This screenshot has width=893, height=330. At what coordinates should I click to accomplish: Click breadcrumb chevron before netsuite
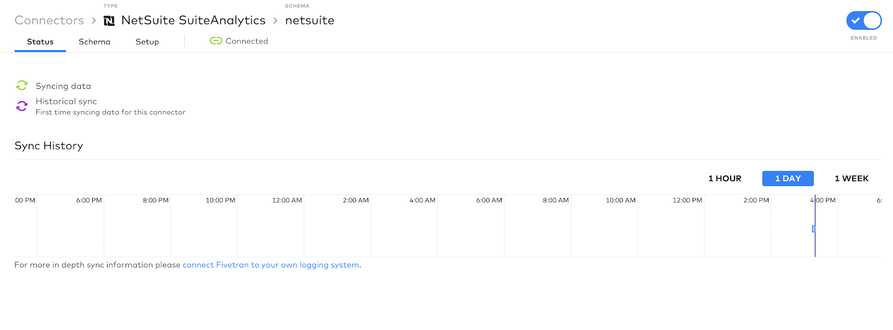[275, 21]
